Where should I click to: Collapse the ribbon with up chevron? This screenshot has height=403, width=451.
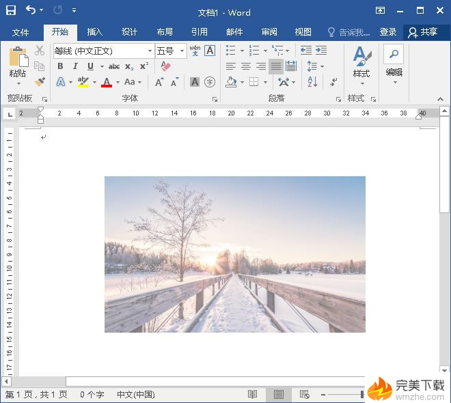pos(440,99)
